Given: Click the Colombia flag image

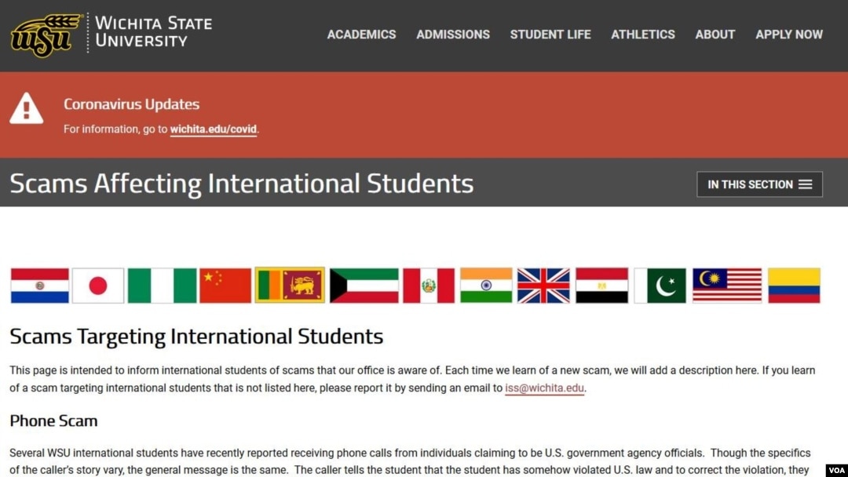Looking at the screenshot, I should (794, 286).
